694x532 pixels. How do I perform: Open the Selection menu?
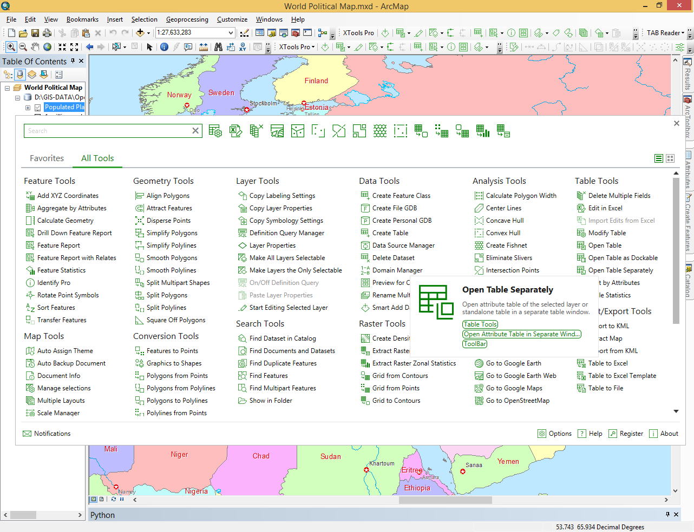(145, 19)
